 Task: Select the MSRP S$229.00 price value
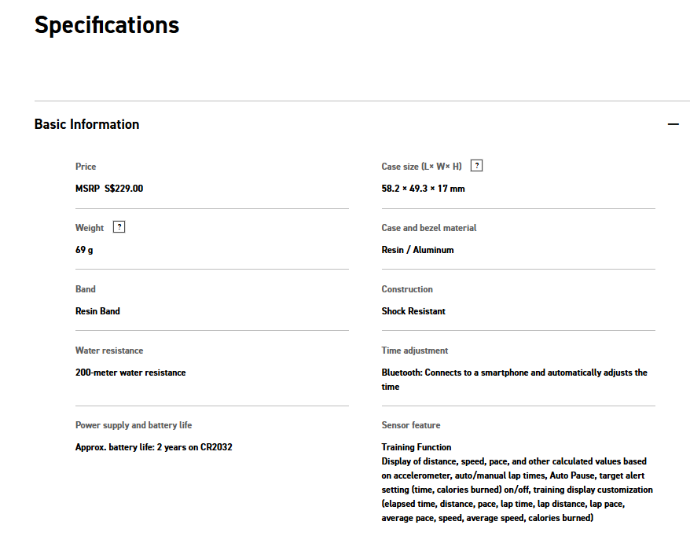[109, 189]
